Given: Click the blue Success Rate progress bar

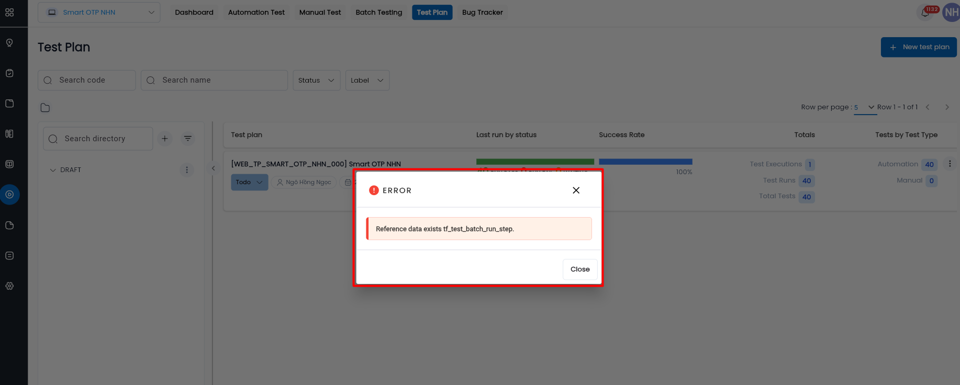Looking at the screenshot, I should click(645, 162).
